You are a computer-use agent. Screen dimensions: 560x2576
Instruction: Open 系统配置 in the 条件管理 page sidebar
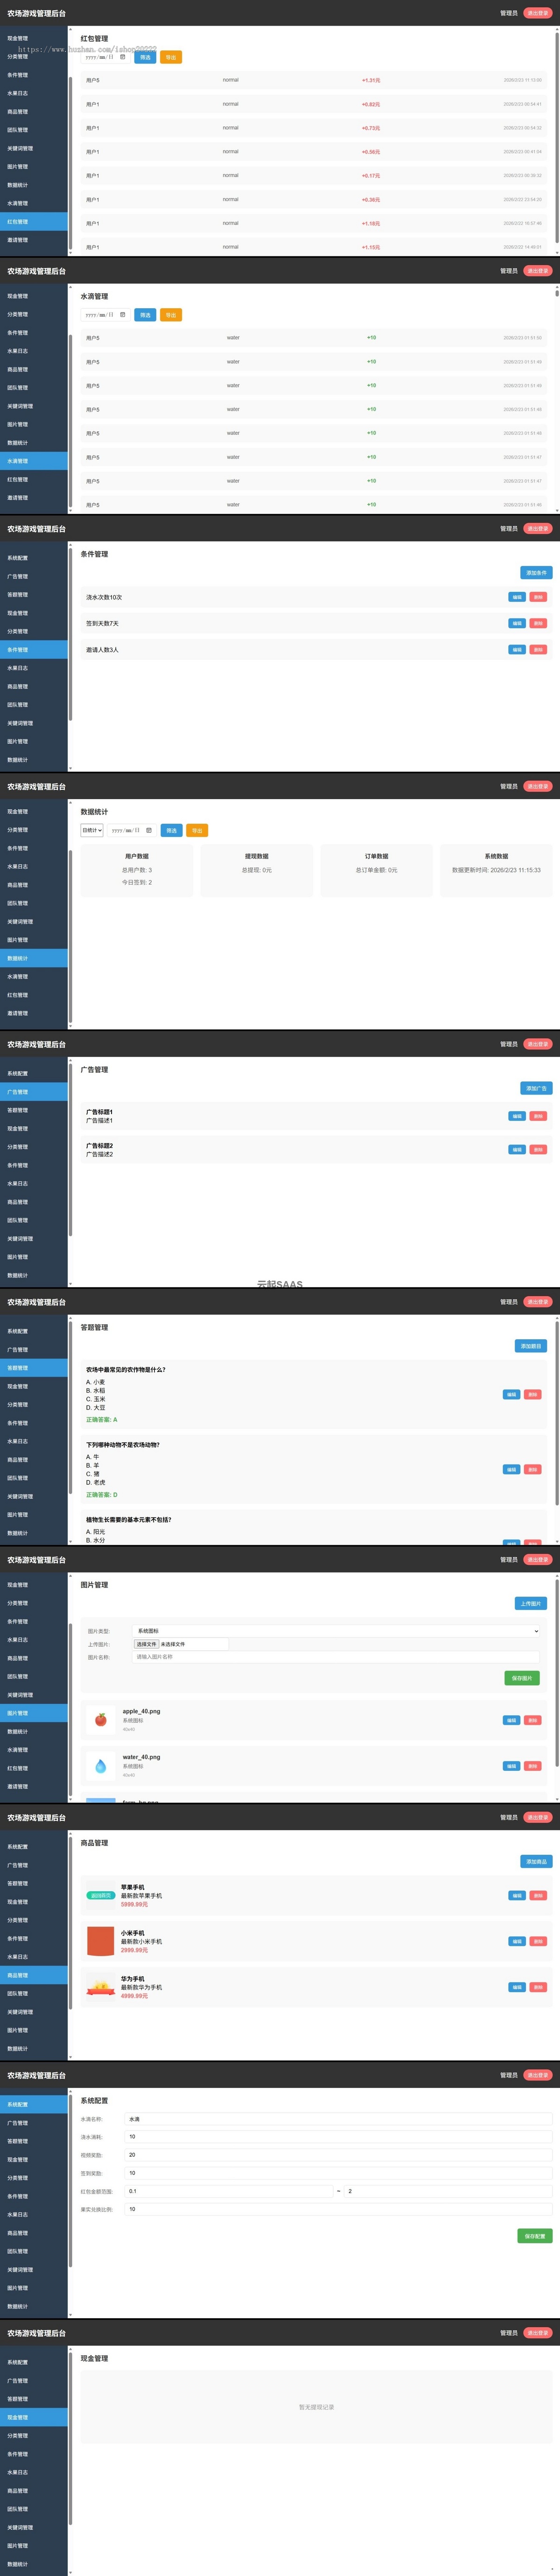34,558
